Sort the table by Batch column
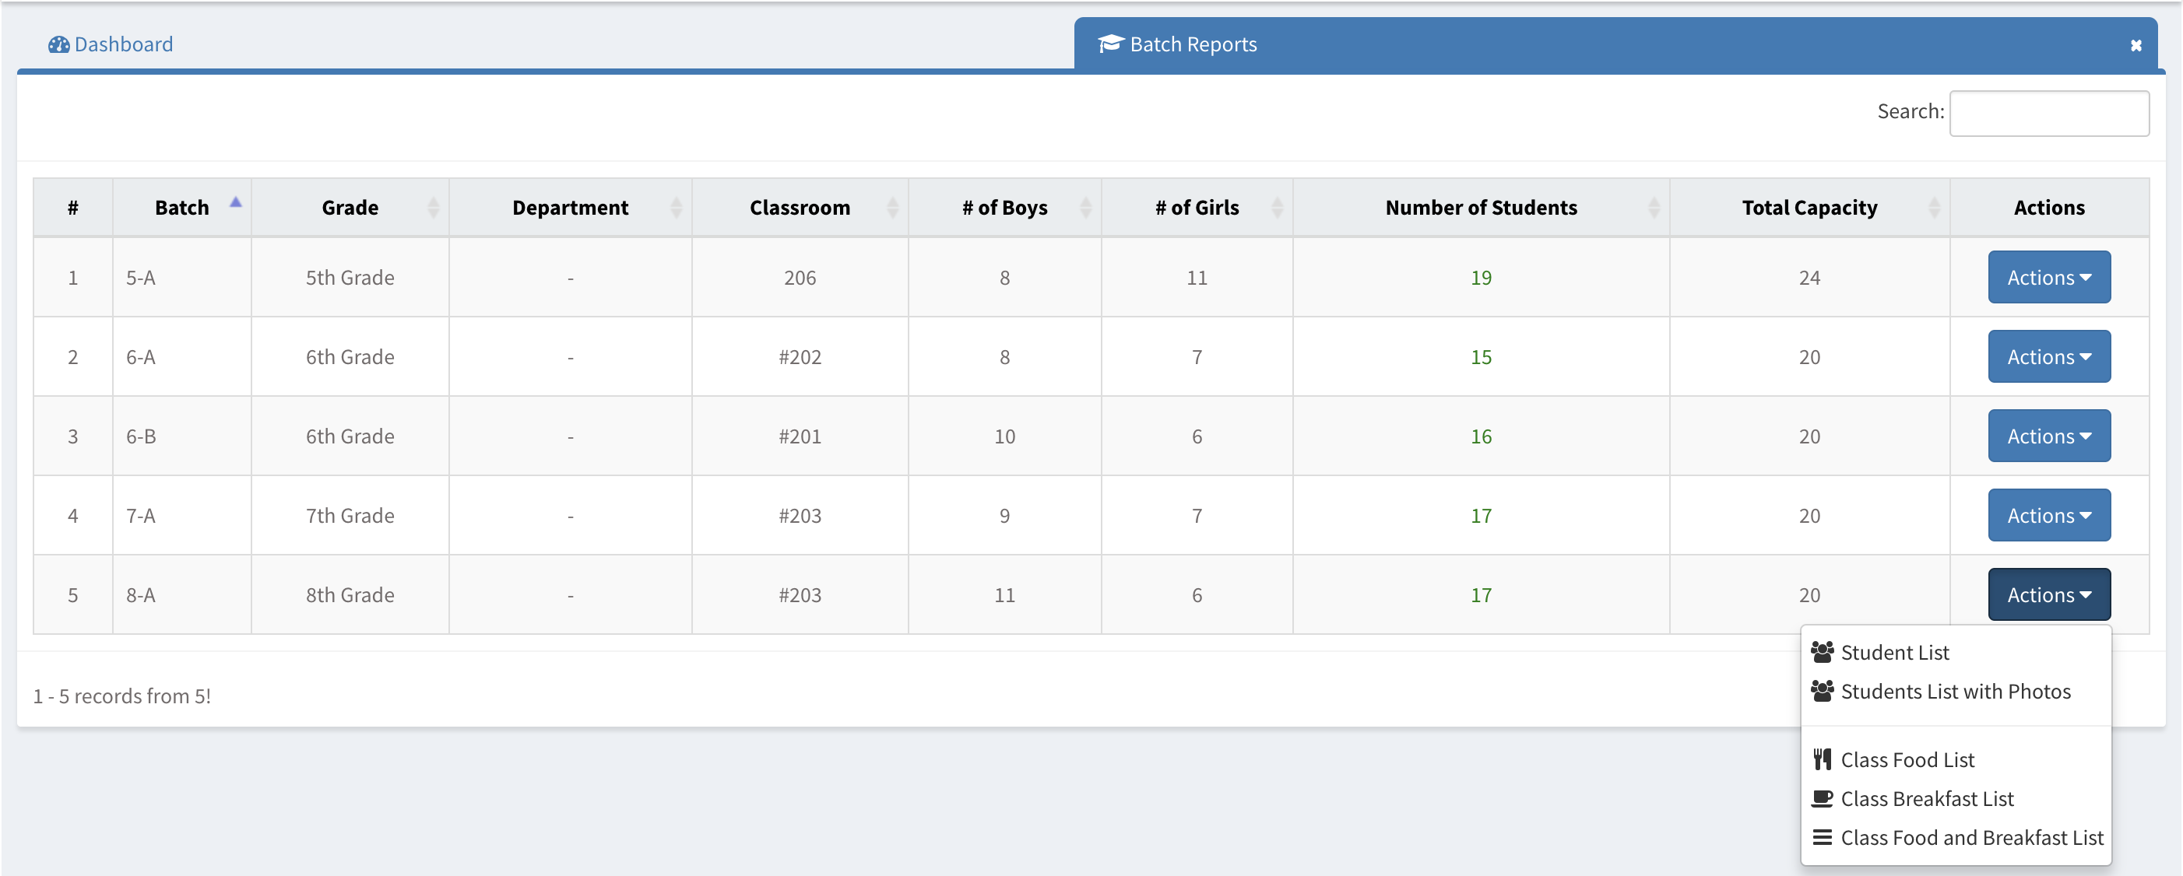The height and width of the screenshot is (876, 2183). coord(182,208)
